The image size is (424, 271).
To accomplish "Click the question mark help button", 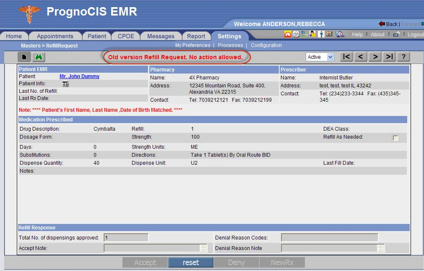I will click(x=404, y=57).
